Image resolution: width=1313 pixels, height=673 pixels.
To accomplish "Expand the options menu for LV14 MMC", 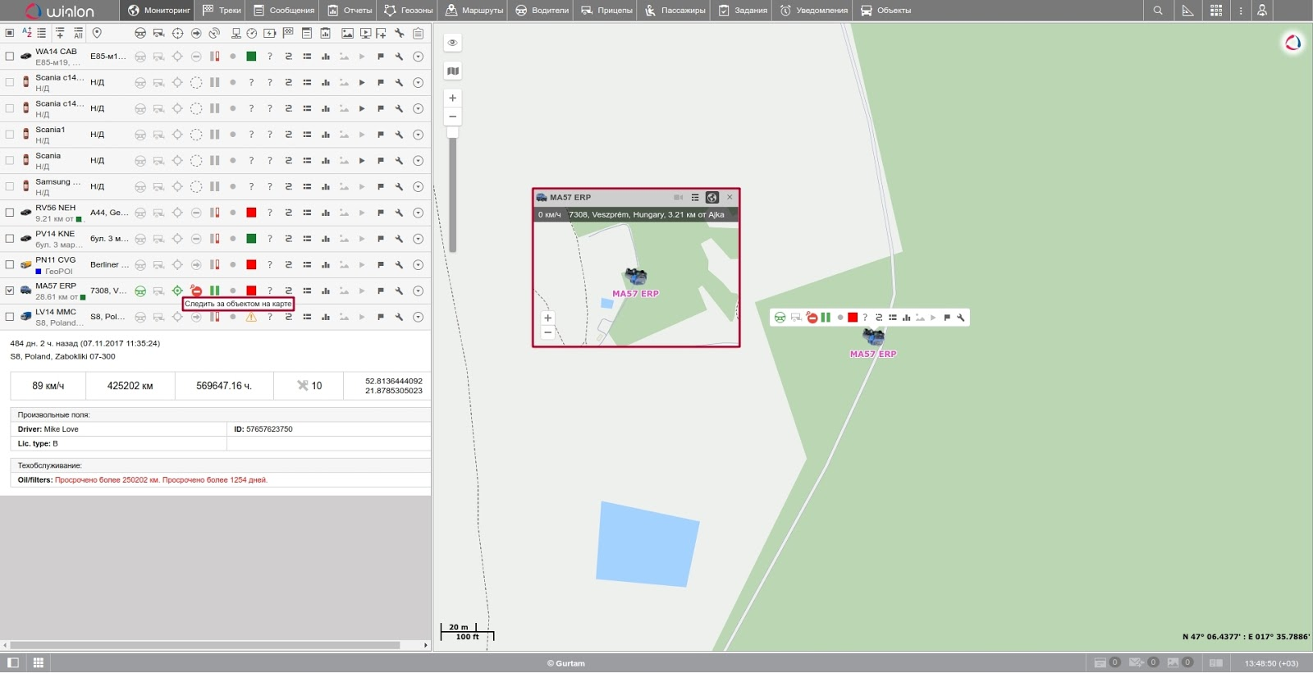I will coord(418,317).
